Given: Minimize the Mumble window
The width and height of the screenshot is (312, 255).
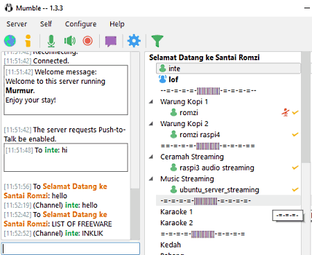Looking at the screenshot, I should coord(307,8).
